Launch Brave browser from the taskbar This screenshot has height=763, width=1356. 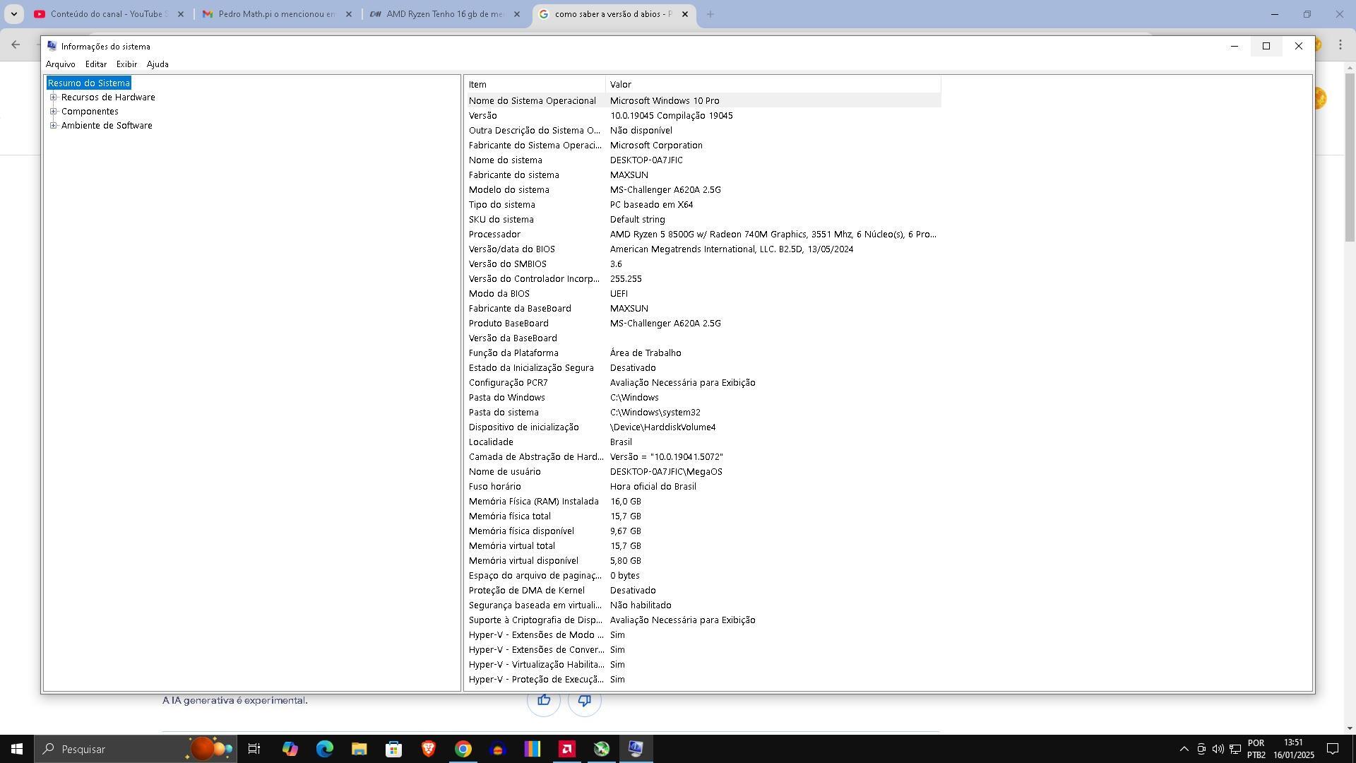point(428,749)
